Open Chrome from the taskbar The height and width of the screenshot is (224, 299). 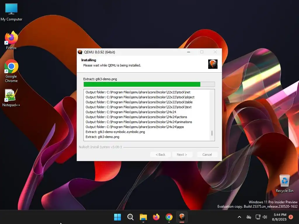169,217
